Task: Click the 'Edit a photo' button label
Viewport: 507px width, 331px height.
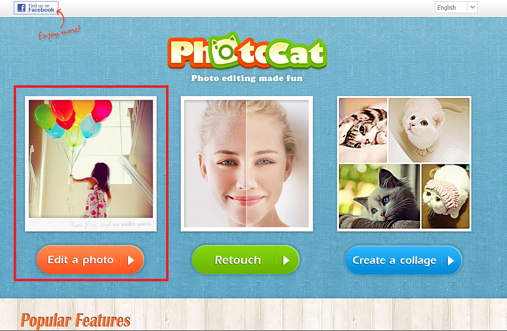Action: pyautogui.click(x=81, y=260)
